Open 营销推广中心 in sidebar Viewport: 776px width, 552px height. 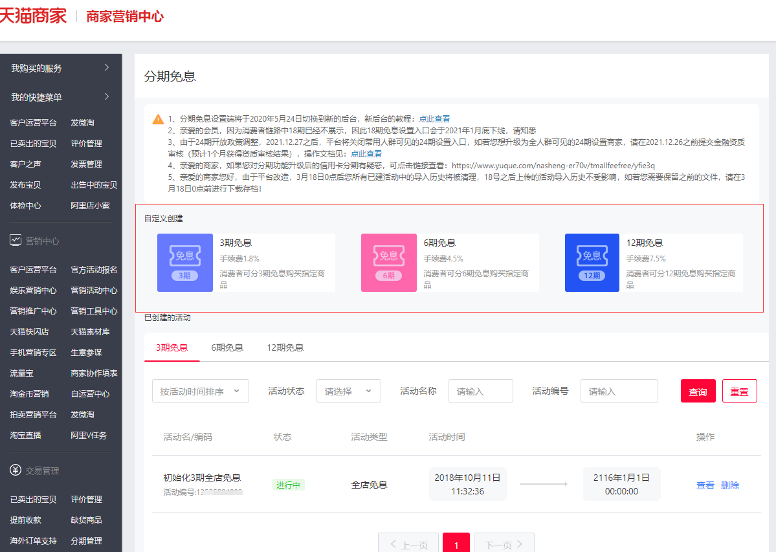click(x=33, y=311)
